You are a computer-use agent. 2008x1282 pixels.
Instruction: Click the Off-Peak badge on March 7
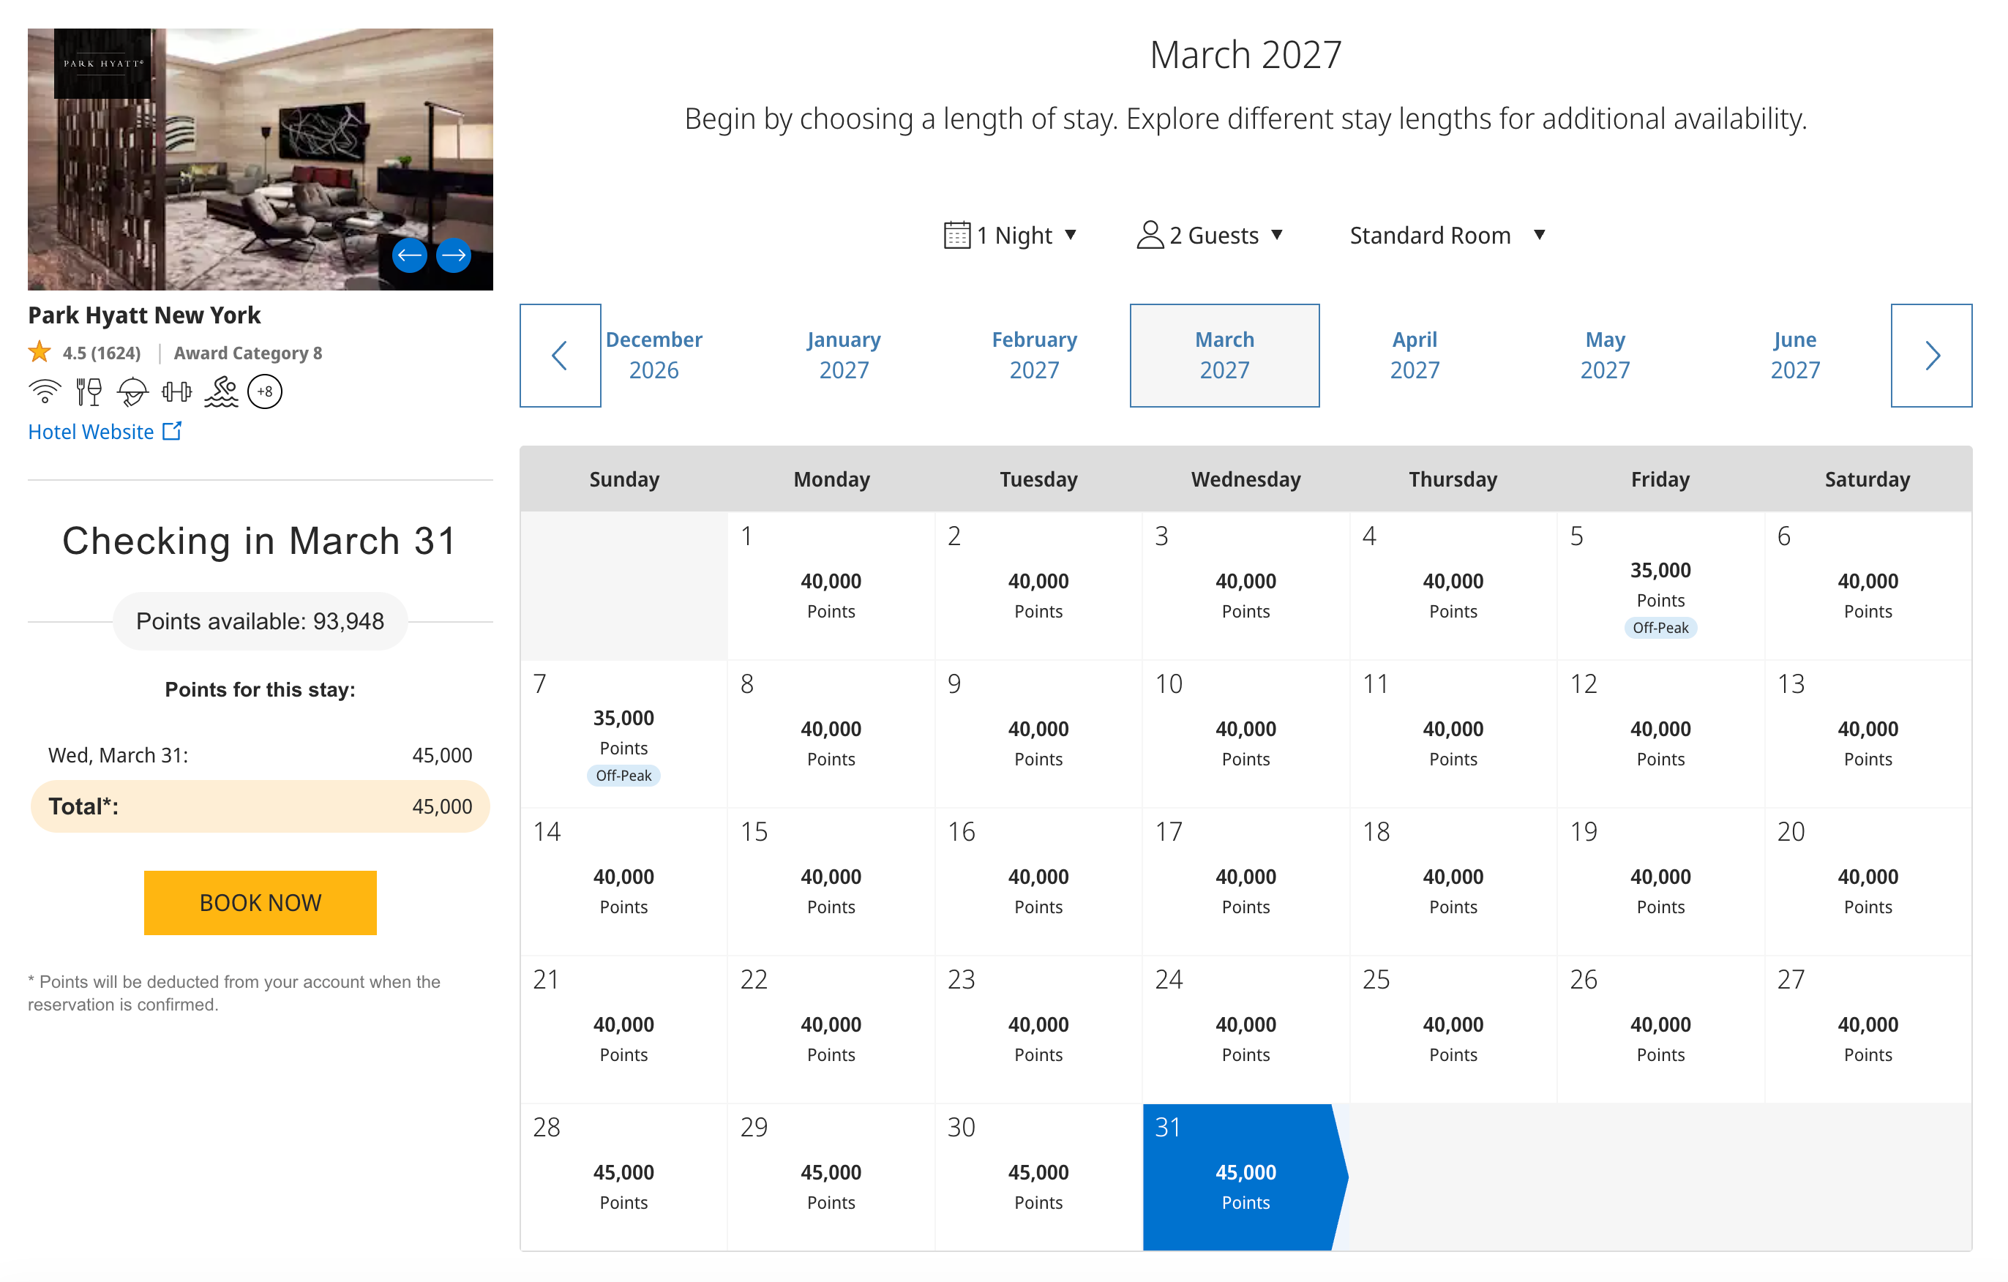pos(623,775)
